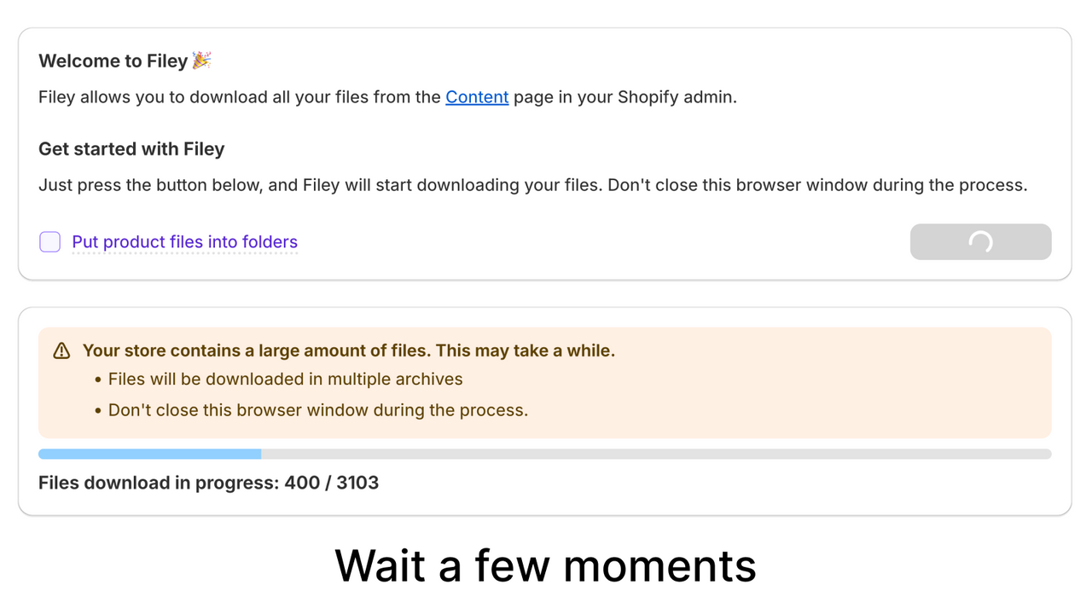The image size is (1092, 614).
Task: Tick the product files folders checkbox
Action: [50, 242]
